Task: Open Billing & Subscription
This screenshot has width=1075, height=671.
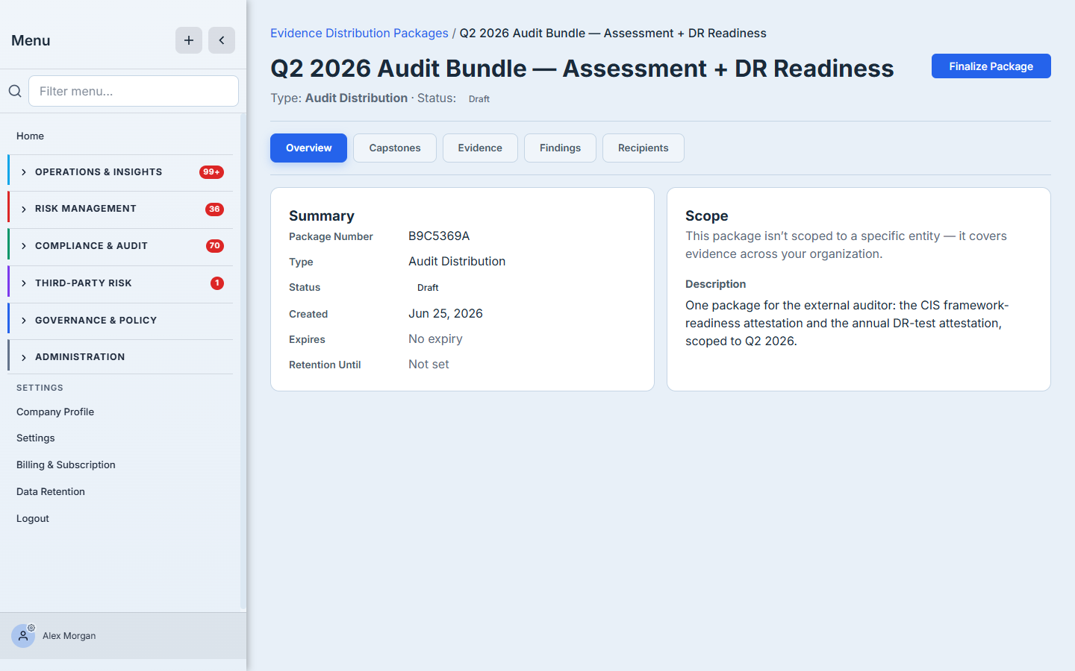Action: 66,464
